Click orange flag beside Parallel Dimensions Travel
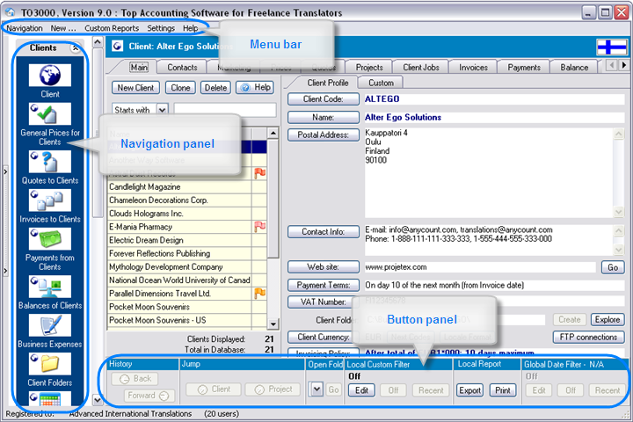This screenshot has width=633, height=422. pyautogui.click(x=259, y=293)
